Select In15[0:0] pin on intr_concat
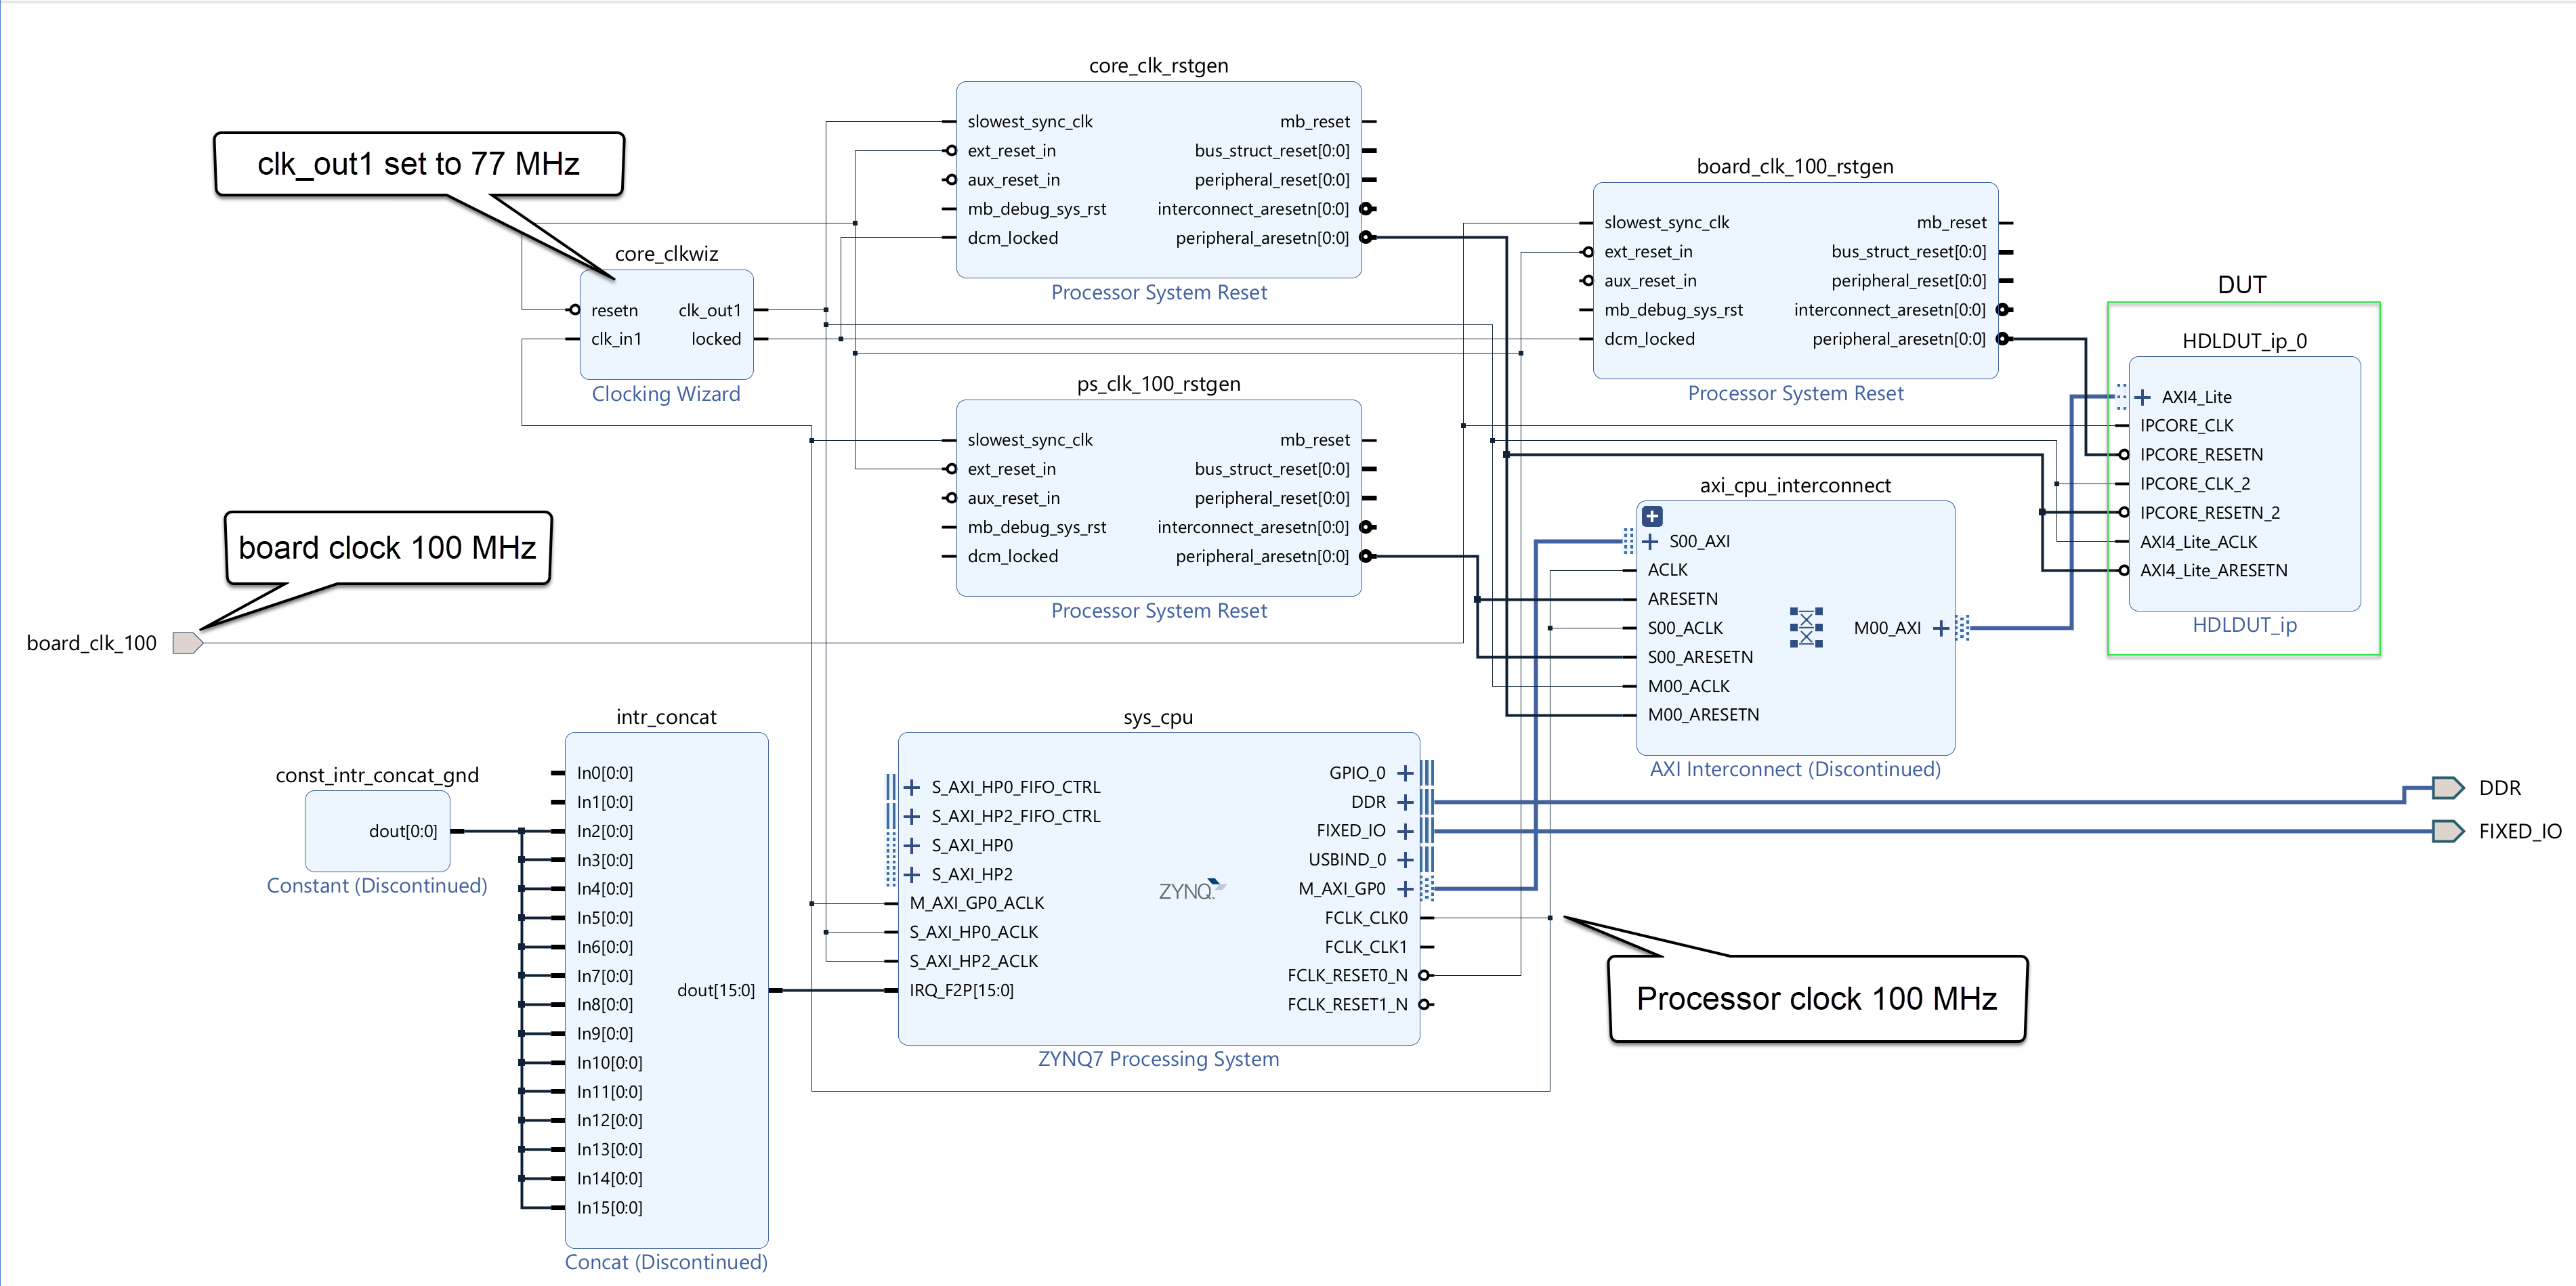 coord(609,1208)
